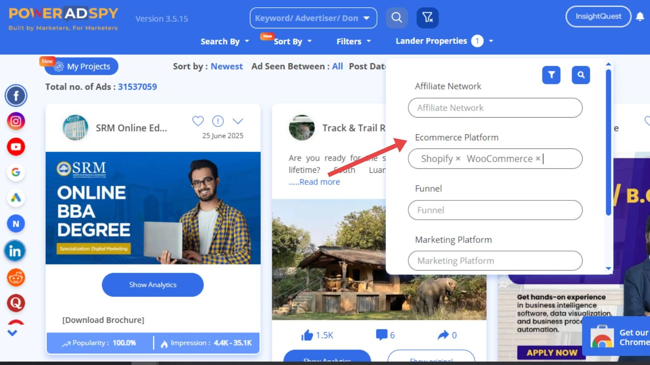The width and height of the screenshot is (650, 365).
Task: Select the Google platform icon
Action: (16, 172)
